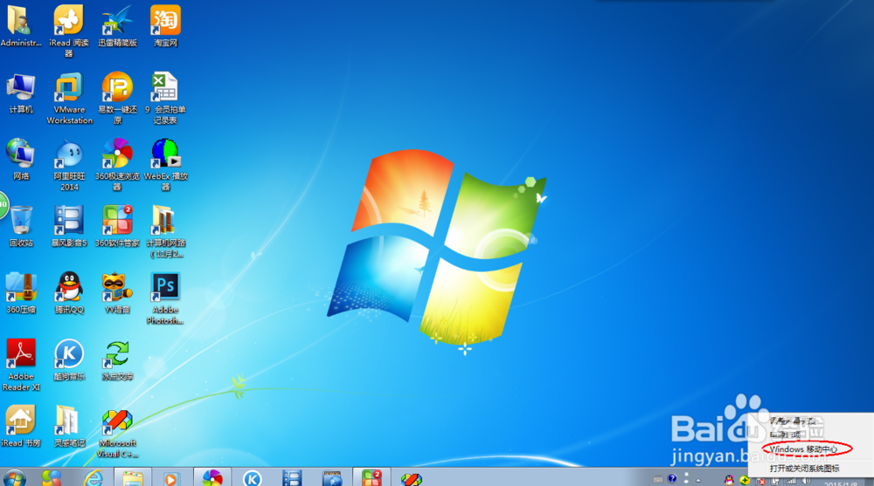This screenshot has width=874, height=486.
Task: Launch the 酷狗音乐 desktop shortcut
Action: (69, 359)
